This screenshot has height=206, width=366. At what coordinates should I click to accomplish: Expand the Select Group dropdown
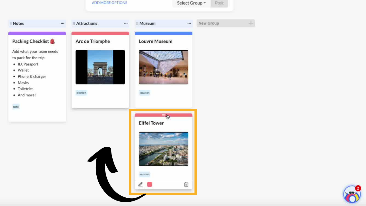(191, 3)
